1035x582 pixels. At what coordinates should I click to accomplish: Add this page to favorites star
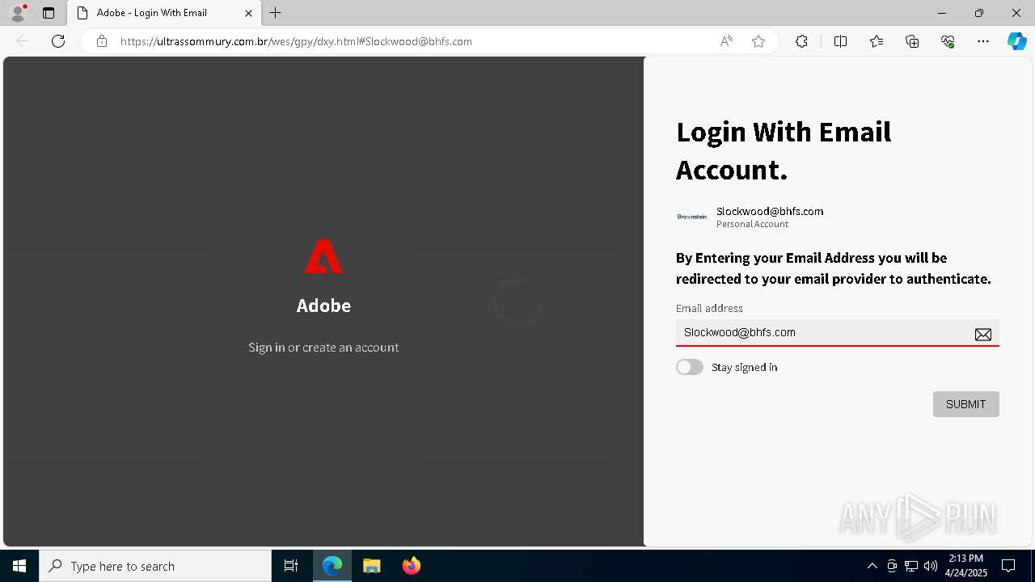pos(758,41)
